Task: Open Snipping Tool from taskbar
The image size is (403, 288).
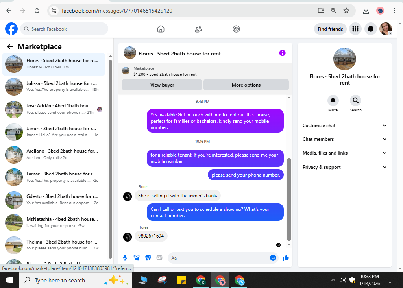Action: pos(162,280)
